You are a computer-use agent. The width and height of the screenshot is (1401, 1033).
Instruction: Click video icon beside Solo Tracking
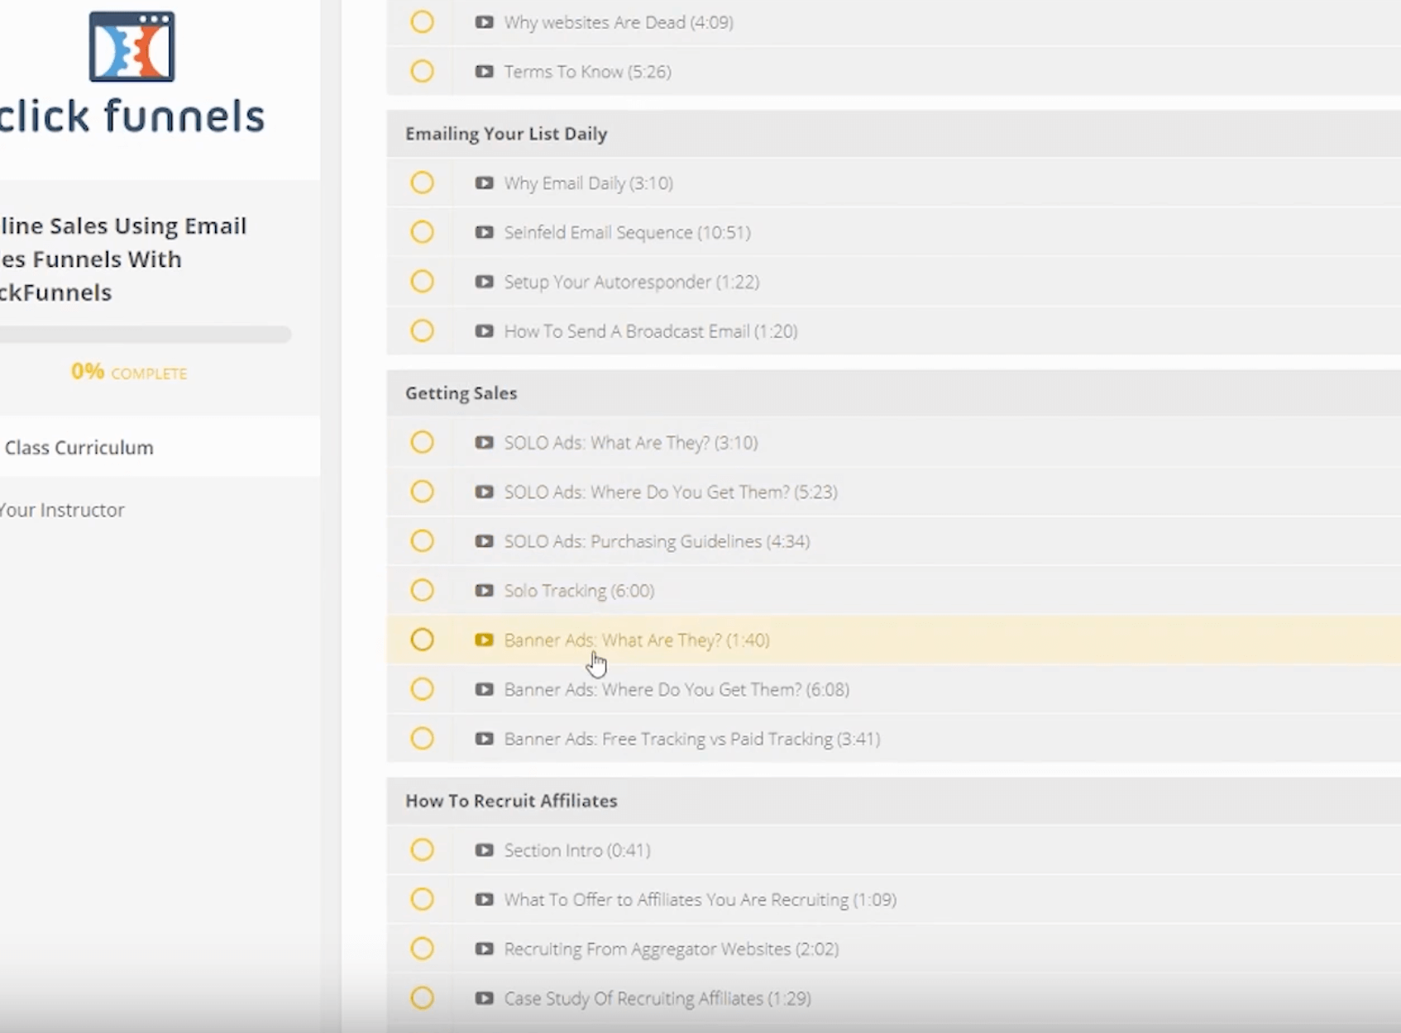[484, 591]
